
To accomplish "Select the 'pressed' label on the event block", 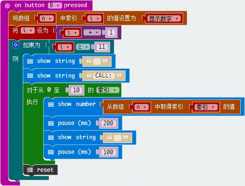I will (75, 5).
